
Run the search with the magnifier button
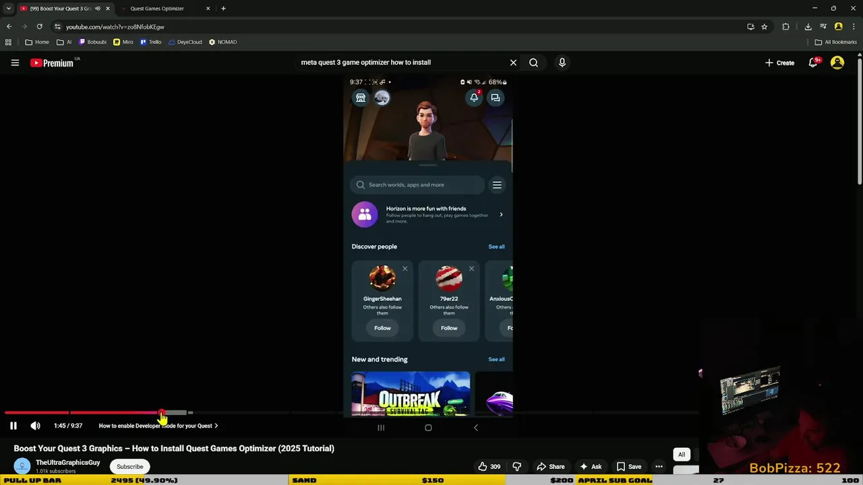(x=533, y=63)
